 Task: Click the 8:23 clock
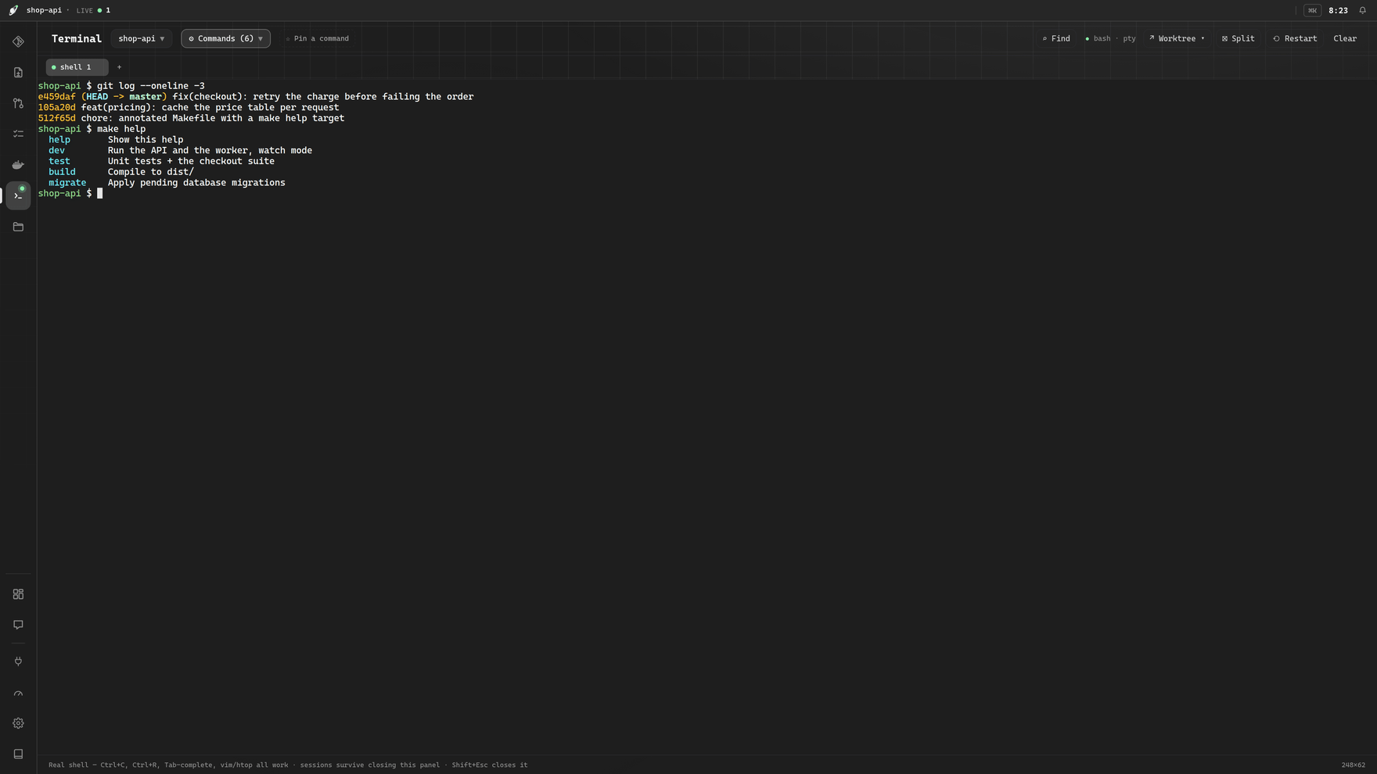[x=1338, y=10]
